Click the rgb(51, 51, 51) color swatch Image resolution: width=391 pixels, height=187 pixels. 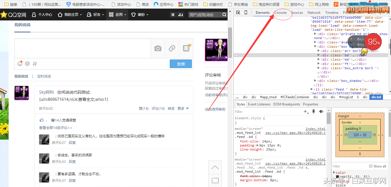click(x=337, y=177)
